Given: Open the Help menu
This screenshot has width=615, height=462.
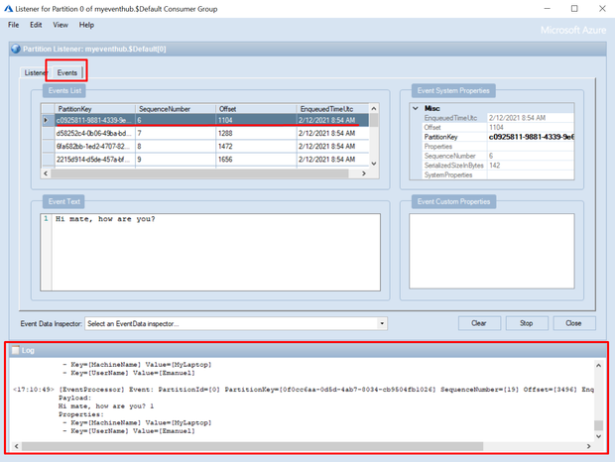Looking at the screenshot, I should click(x=86, y=25).
